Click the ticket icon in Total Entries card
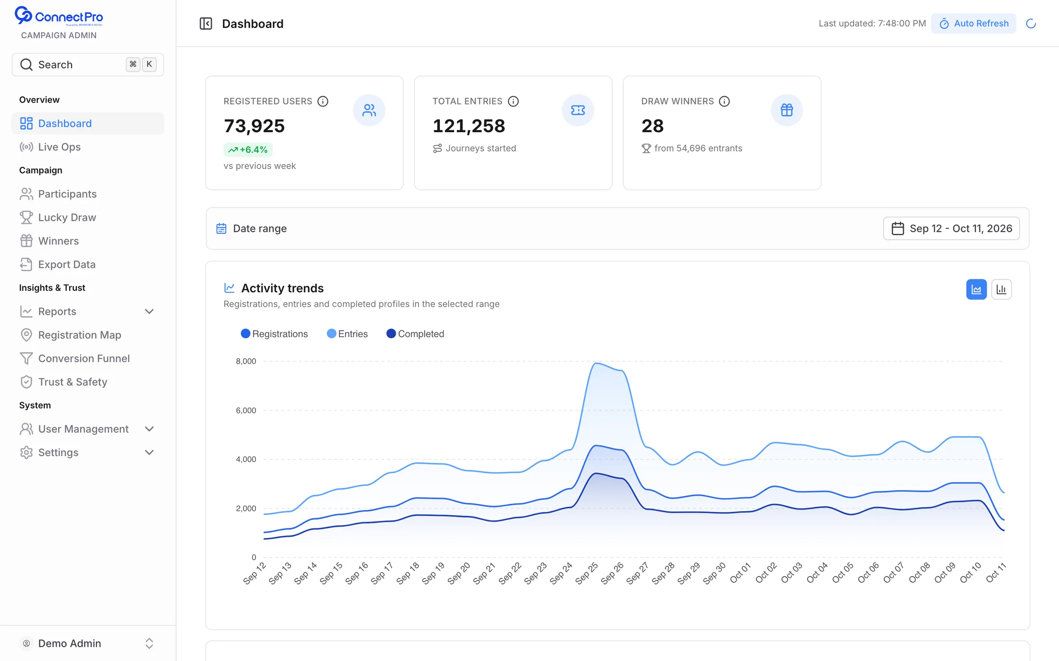The image size is (1059, 661). click(578, 110)
